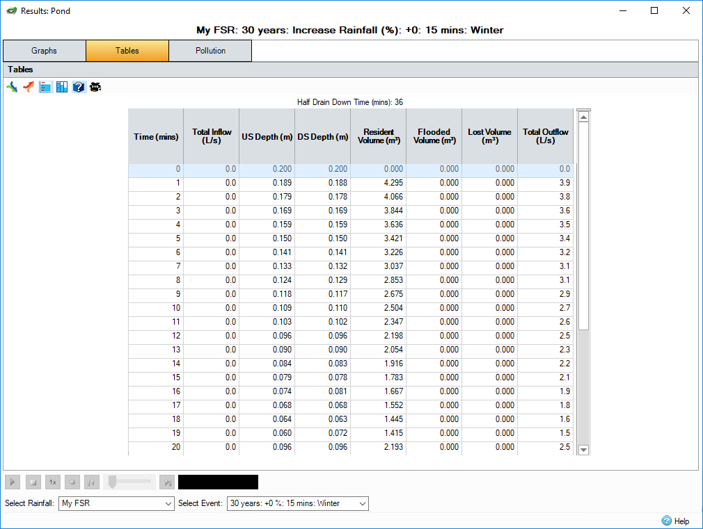
Task: Click the DS Depth cell 0.129
Action: click(x=323, y=280)
